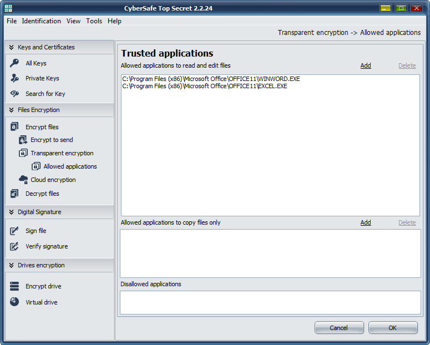
Task: Open the Help menu
Action: 114,21
